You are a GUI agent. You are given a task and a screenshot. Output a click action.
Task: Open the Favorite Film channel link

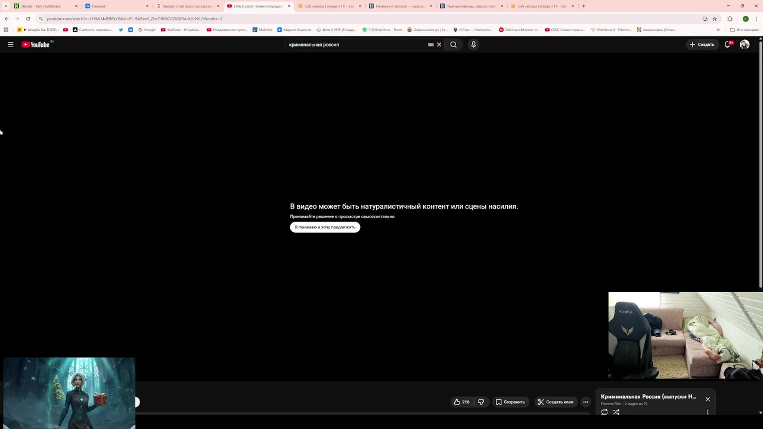[611, 404]
